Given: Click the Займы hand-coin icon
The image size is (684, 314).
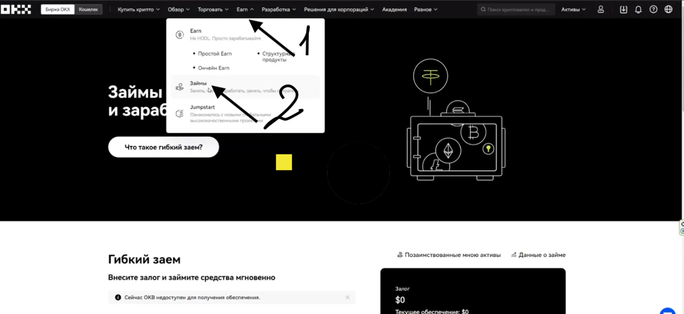Looking at the screenshot, I should point(179,87).
